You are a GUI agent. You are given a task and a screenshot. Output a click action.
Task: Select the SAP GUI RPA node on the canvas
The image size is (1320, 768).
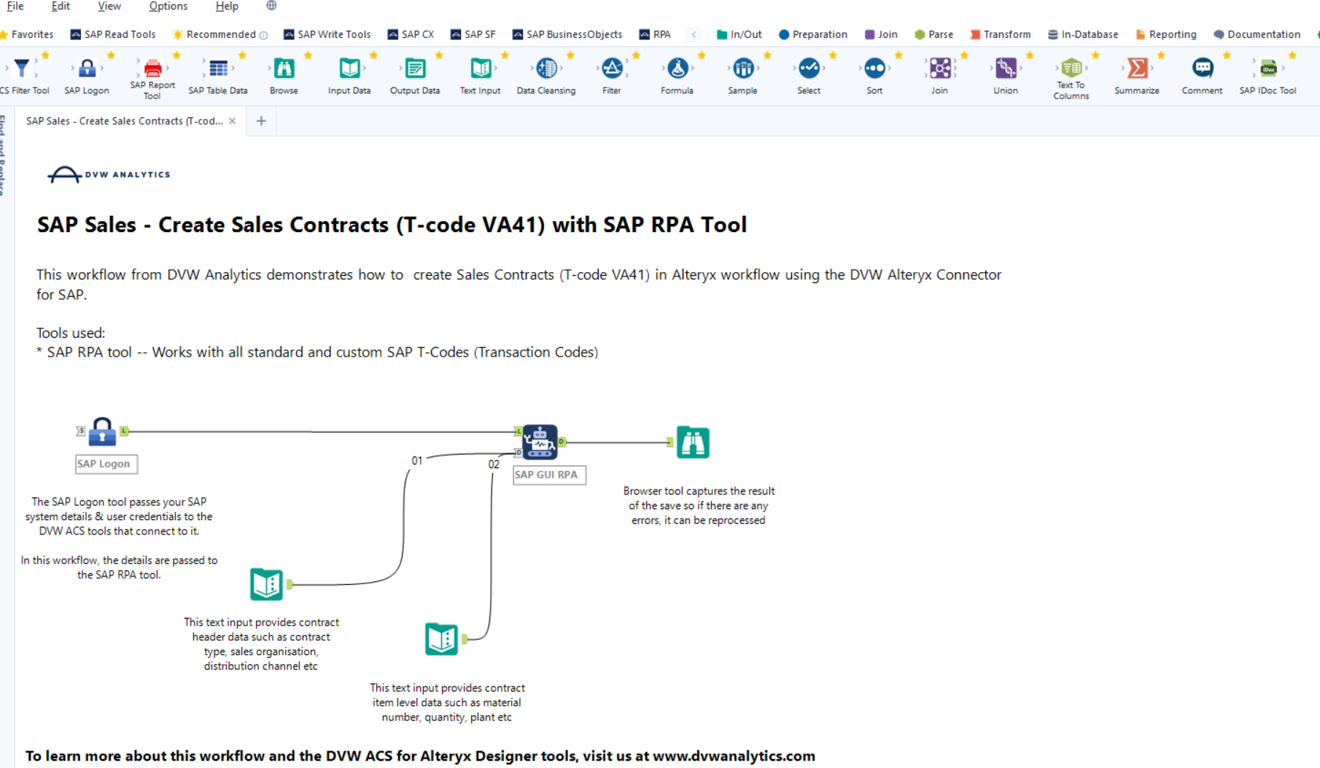coord(540,441)
